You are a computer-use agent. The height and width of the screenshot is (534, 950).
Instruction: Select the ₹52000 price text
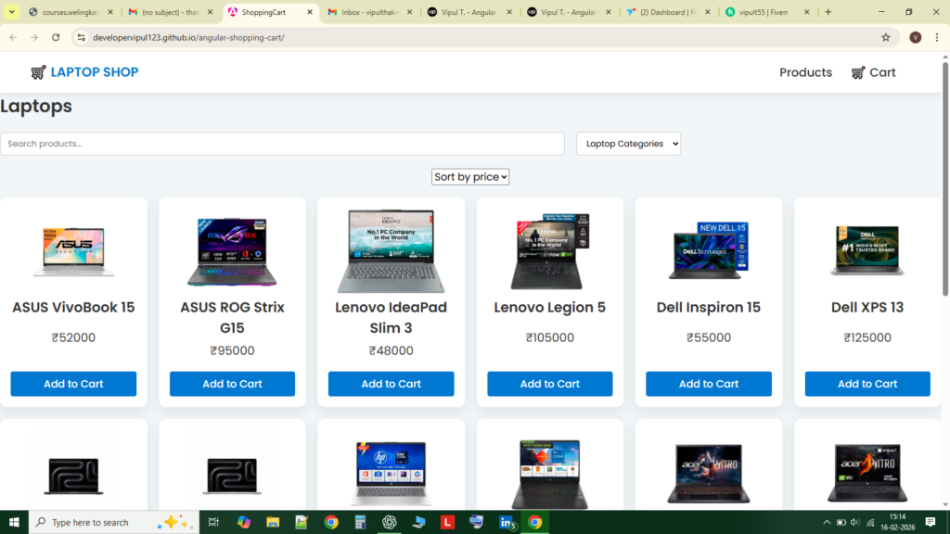(73, 337)
